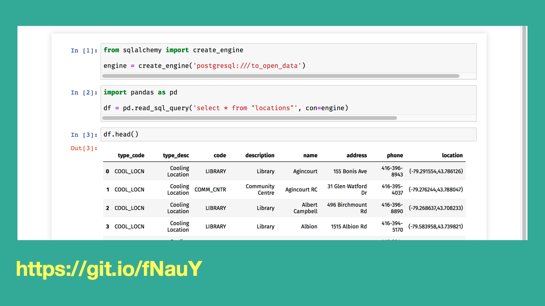Click into the df.head() code cell
Viewport: 545px width, 306px height.
pyautogui.click(x=288, y=134)
